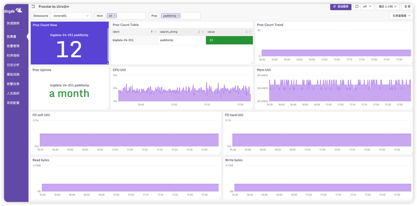417x206 pixels.
Task: Open the 最近 1 小时 time range dropdown
Action: click(x=388, y=7)
